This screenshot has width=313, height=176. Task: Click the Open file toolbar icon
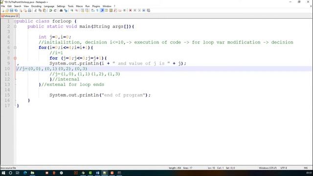pos(7,10)
